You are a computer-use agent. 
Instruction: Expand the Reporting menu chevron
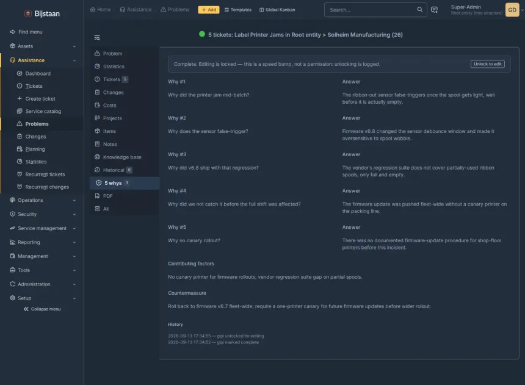point(74,242)
